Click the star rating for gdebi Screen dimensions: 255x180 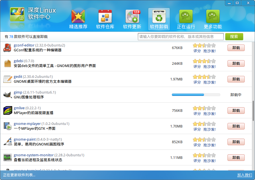[204, 61]
